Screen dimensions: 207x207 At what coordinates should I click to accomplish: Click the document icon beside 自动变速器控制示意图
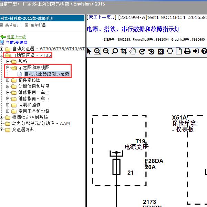[x=20, y=74]
